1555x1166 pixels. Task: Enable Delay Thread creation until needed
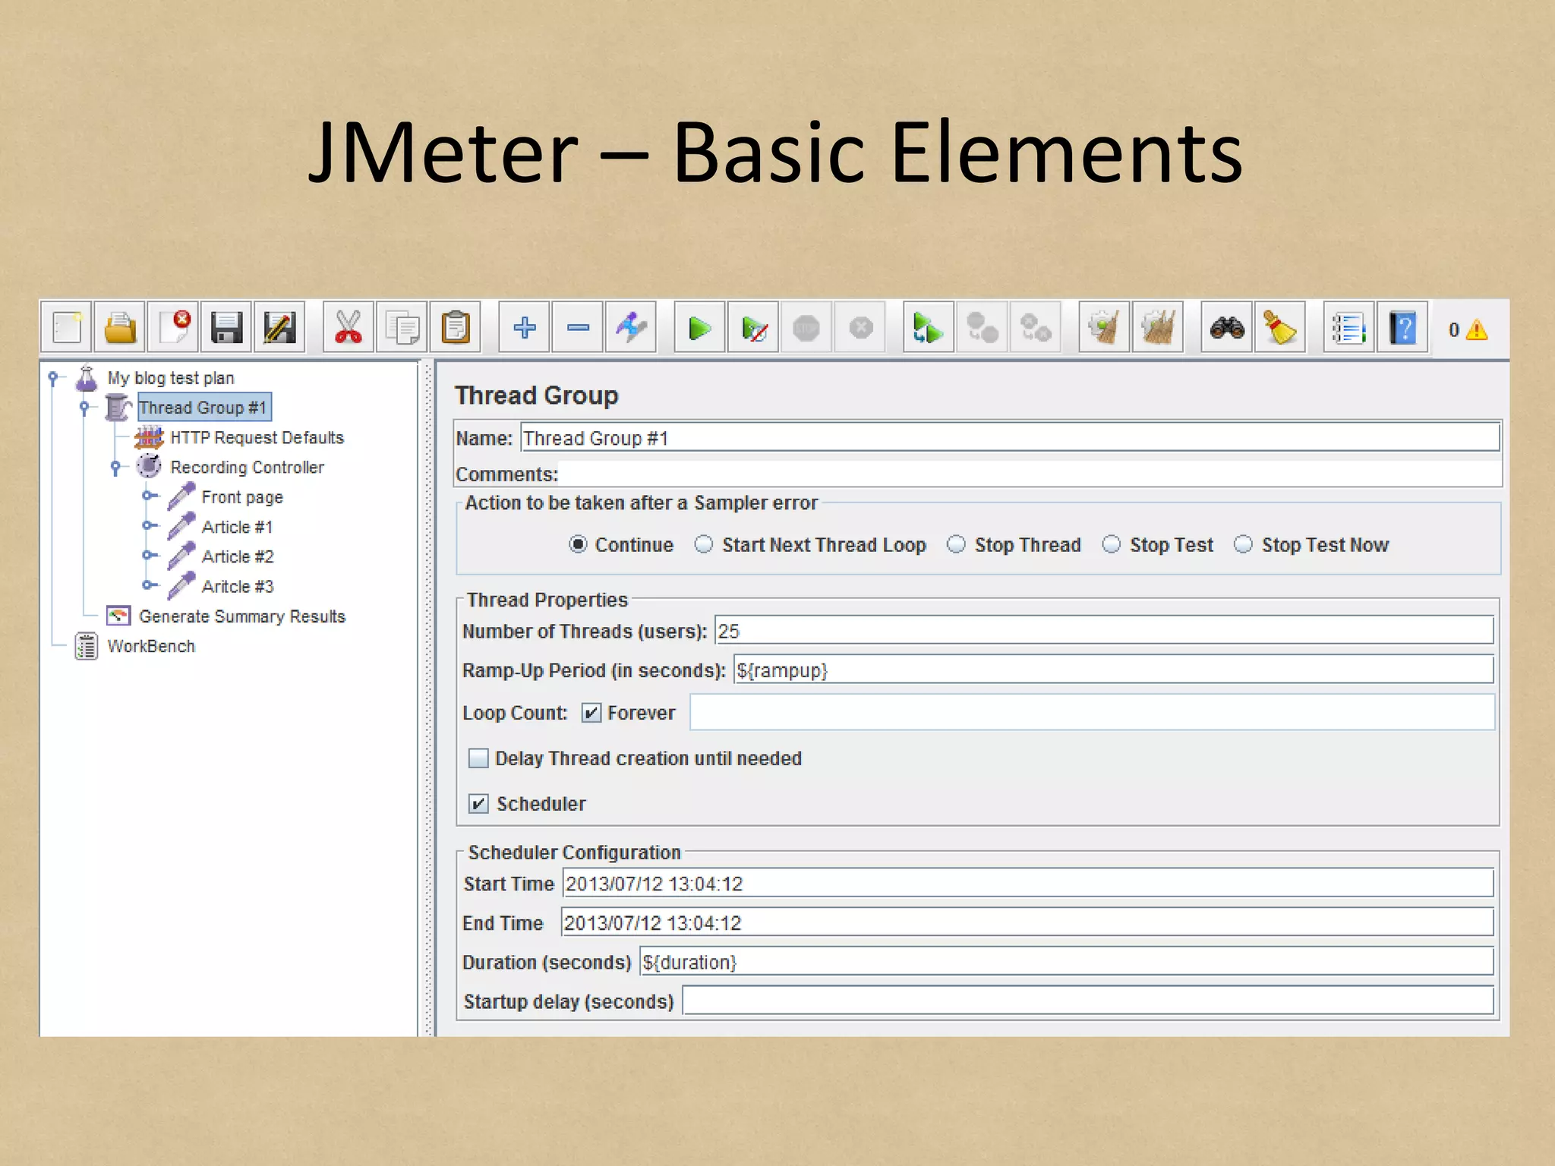pyautogui.click(x=478, y=758)
